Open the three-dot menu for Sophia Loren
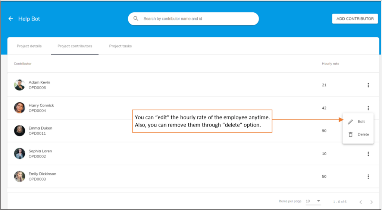This screenshot has height=210, width=382. pos(368,154)
